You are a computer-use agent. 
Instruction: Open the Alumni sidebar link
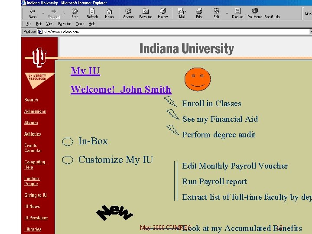pyautogui.click(x=31, y=123)
